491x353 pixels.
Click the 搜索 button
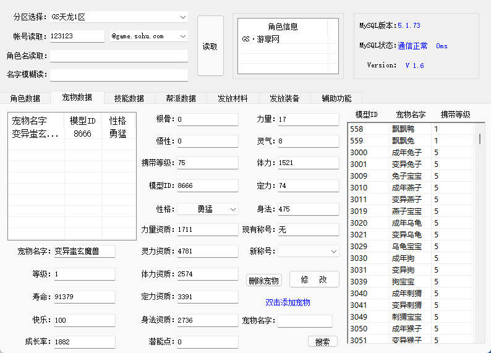(322, 341)
